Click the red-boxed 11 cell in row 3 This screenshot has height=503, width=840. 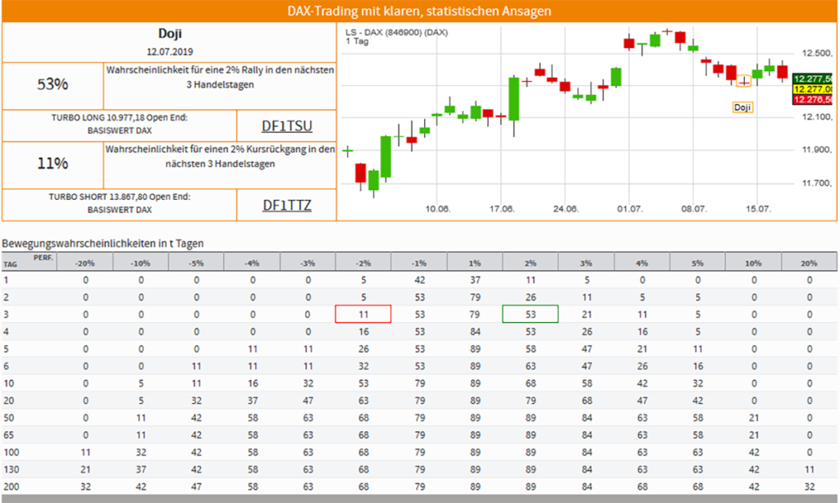(x=363, y=314)
